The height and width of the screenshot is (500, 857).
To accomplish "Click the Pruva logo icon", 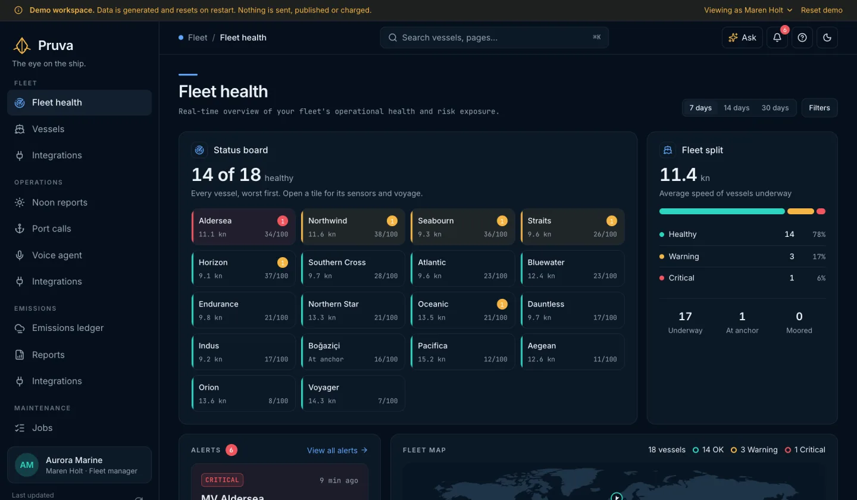I will [x=22, y=45].
